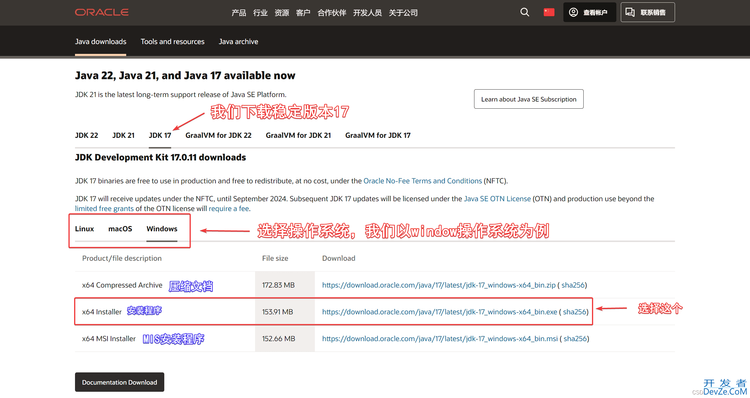Open sha256 for the zip archive
The width and height of the screenshot is (750, 398).
pos(573,285)
